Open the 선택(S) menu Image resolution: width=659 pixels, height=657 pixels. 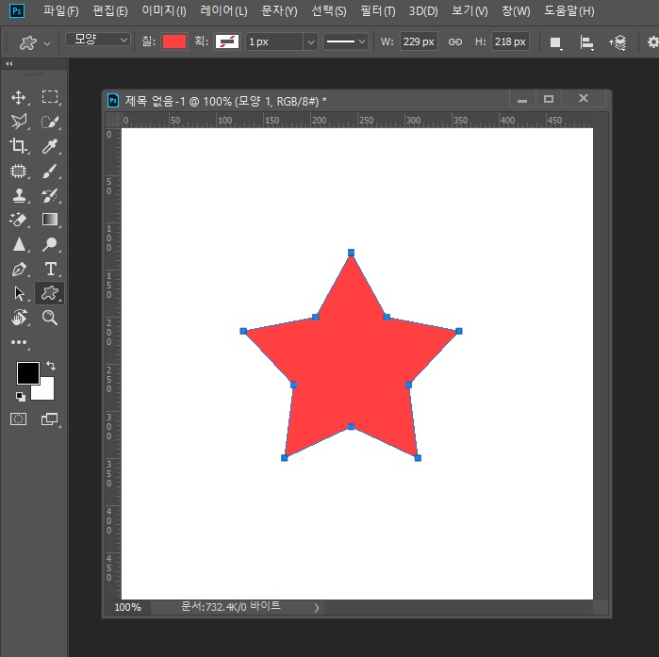click(329, 10)
